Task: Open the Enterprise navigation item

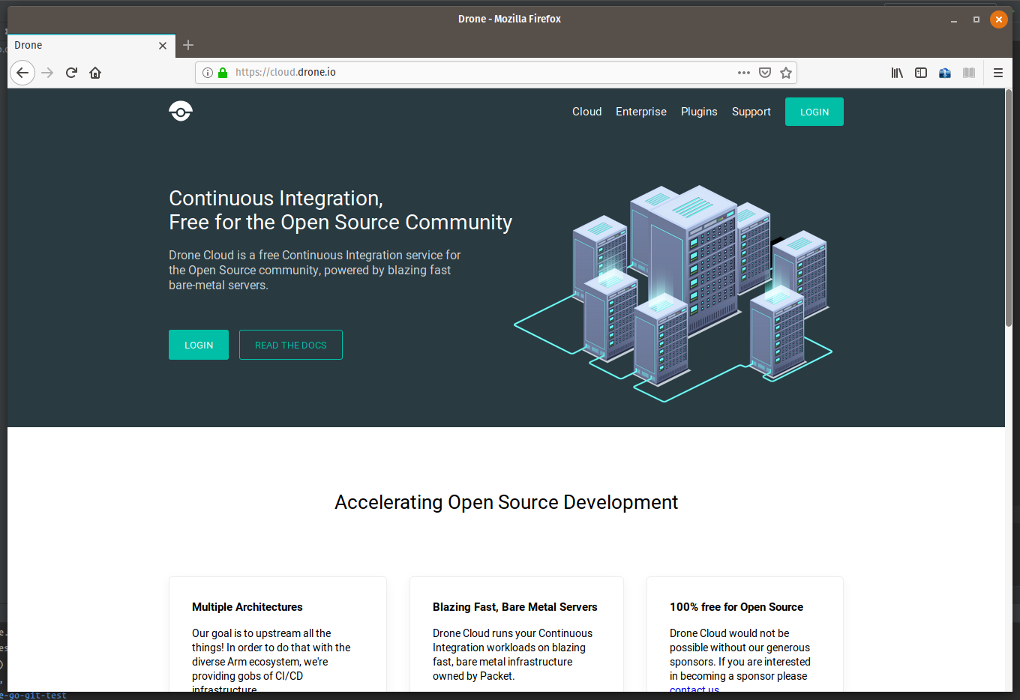Action: pyautogui.click(x=640, y=112)
